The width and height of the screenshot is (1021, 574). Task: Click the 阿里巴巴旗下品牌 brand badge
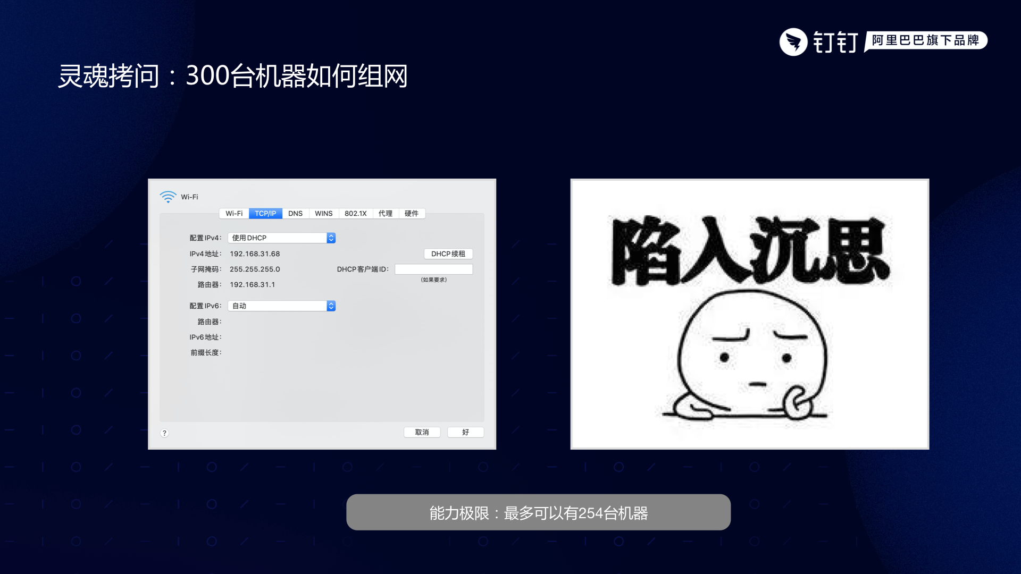coord(925,41)
